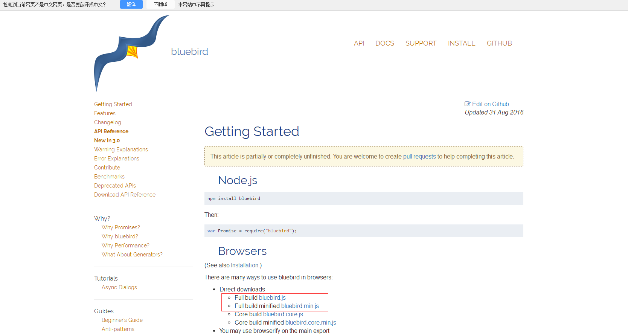
Task: Open Error Explanations page
Action: (x=117, y=159)
